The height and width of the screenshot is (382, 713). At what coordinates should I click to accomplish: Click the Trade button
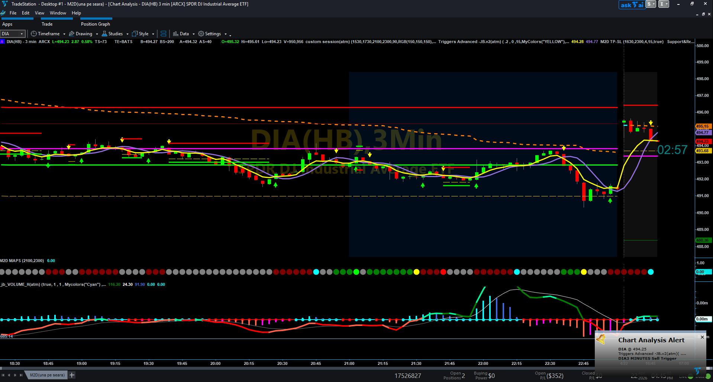coord(47,24)
